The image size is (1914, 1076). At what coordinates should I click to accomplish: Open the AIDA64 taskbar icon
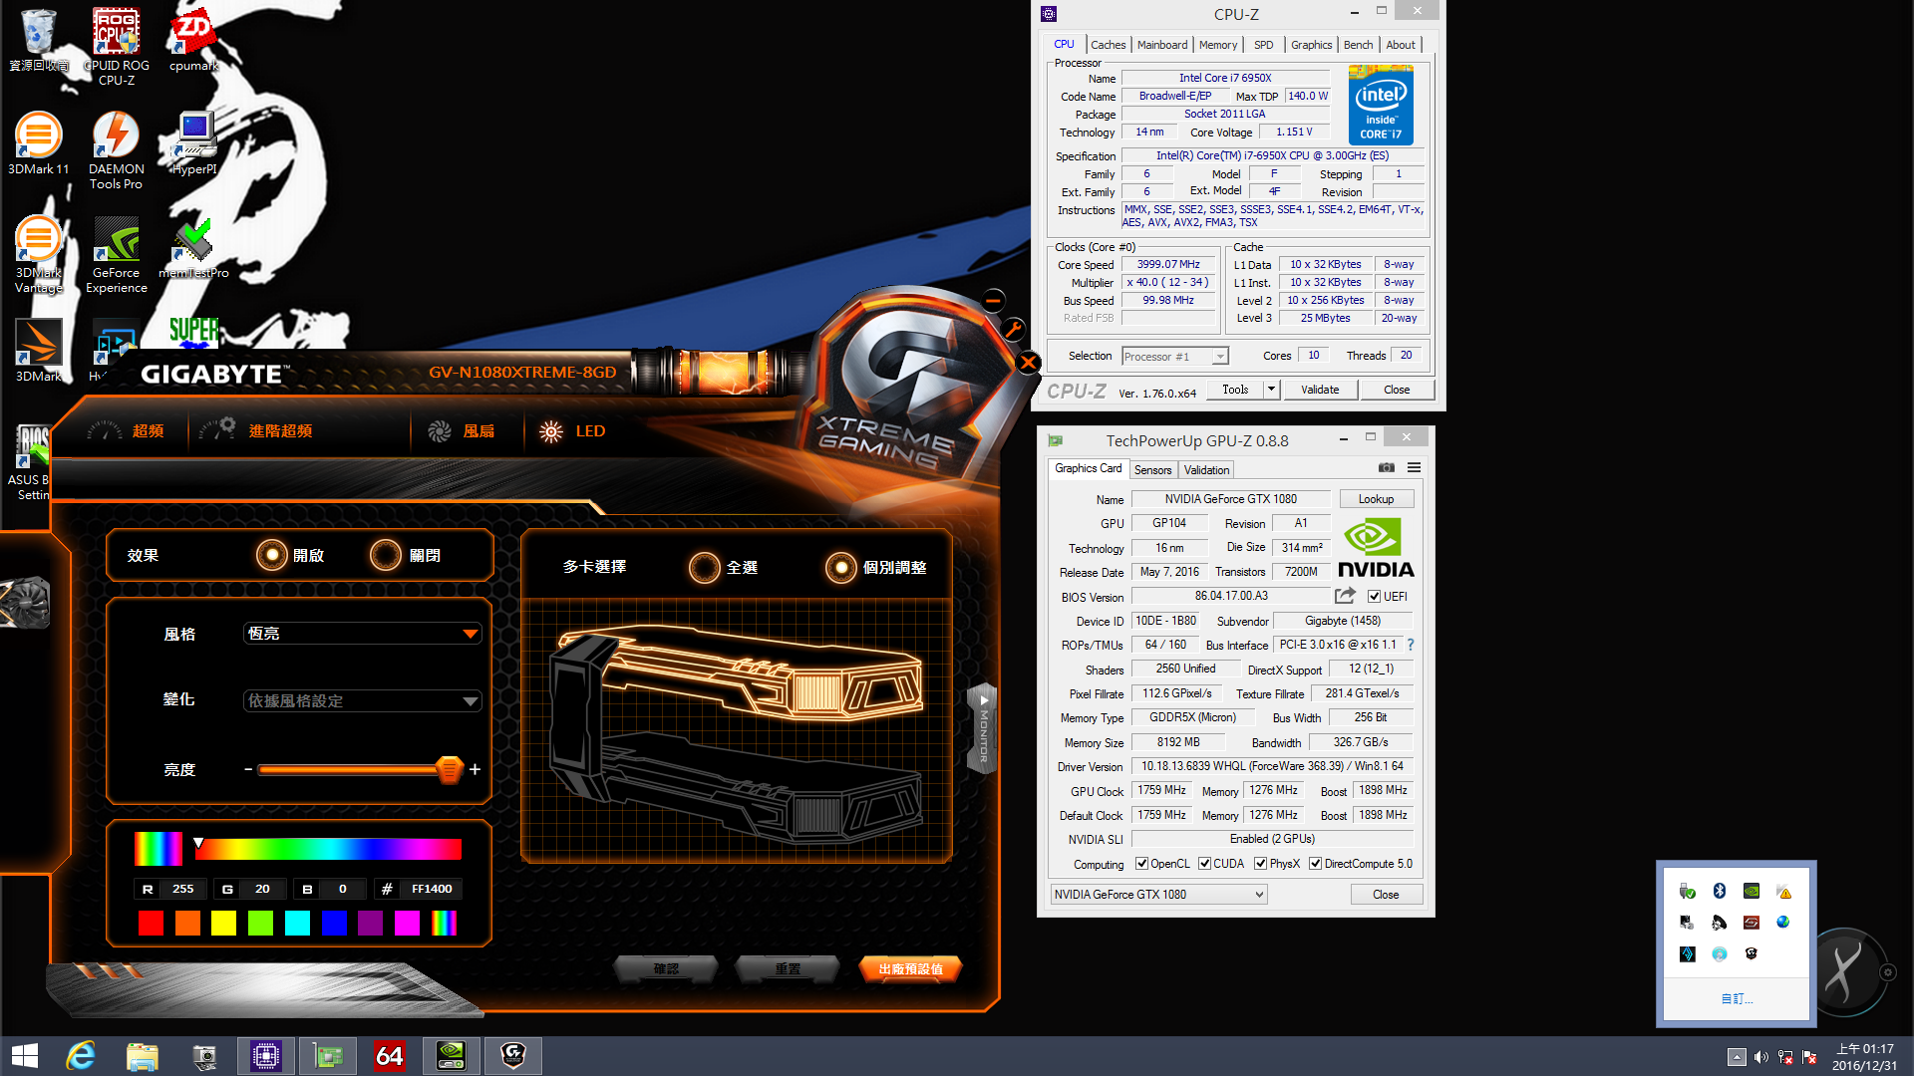390,1056
